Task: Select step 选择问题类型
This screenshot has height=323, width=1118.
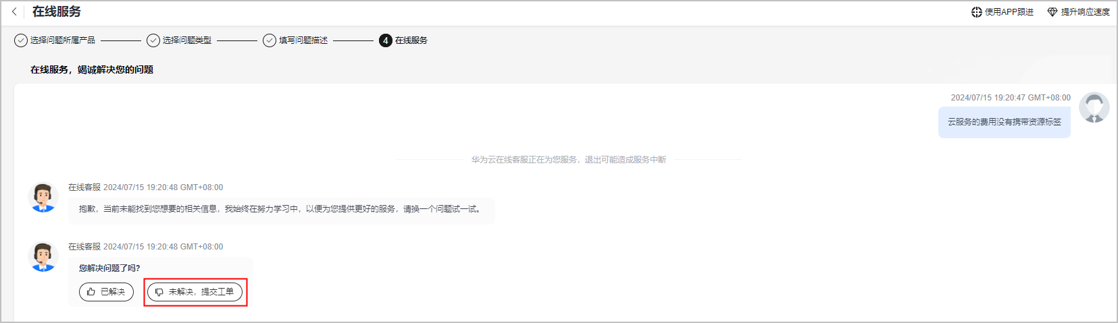Action: point(179,40)
